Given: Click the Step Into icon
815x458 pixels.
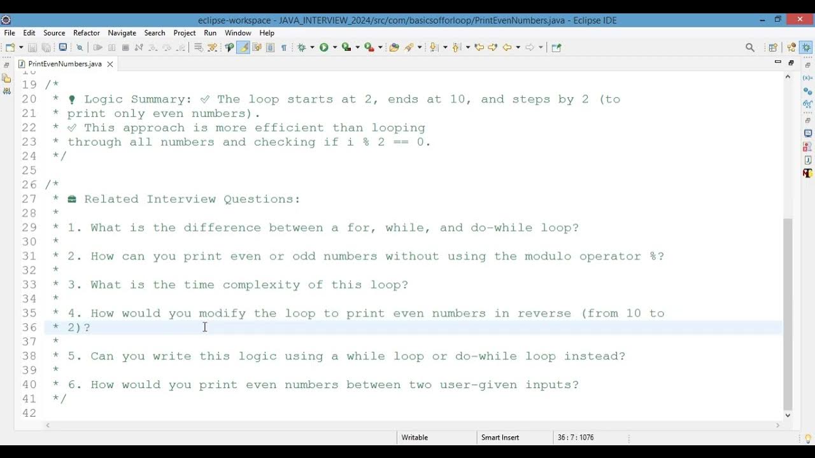Looking at the screenshot, I should click(153, 47).
